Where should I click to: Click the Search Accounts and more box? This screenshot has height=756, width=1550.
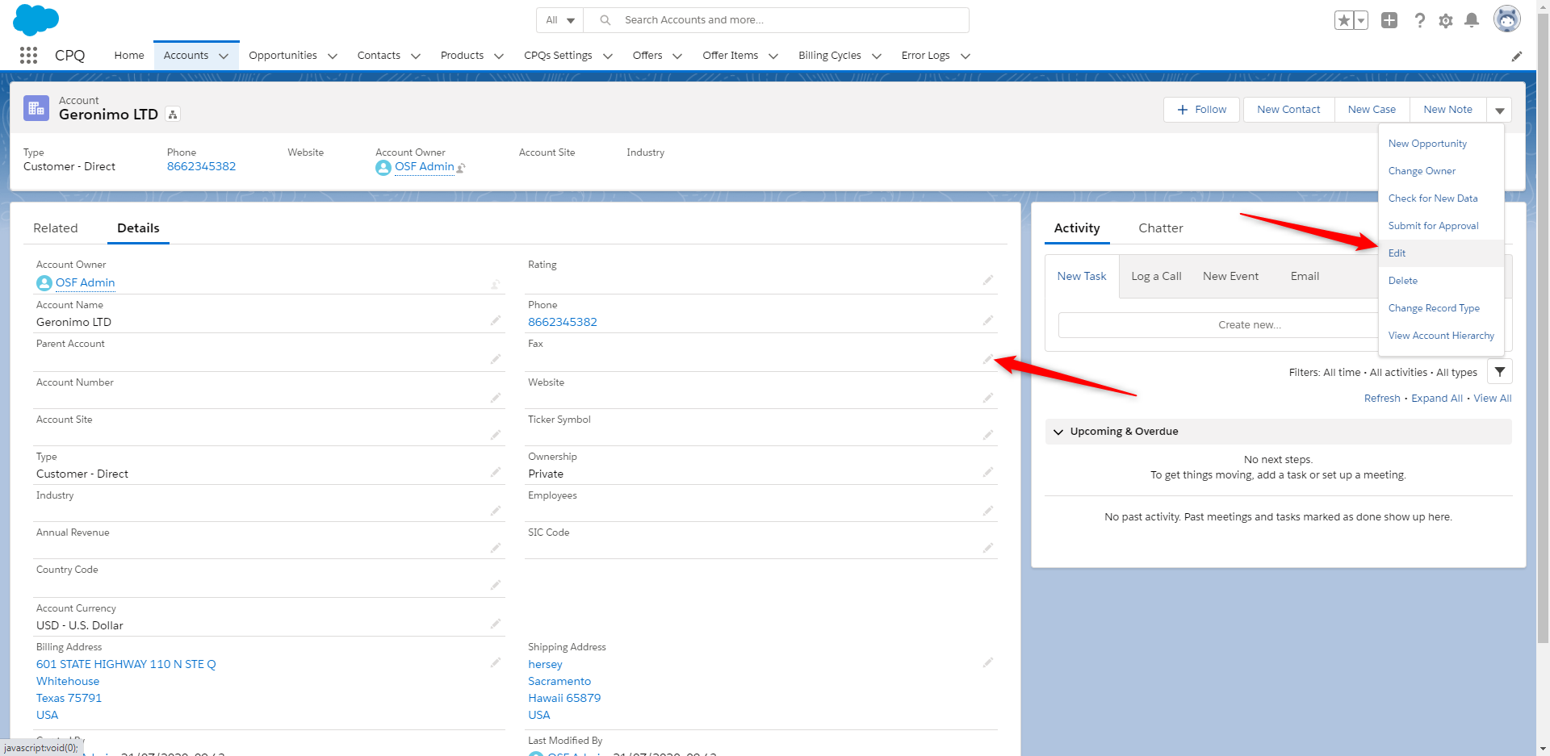(777, 20)
